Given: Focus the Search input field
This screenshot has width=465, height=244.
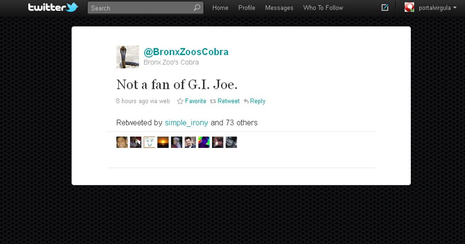Looking at the screenshot, I should (x=145, y=8).
